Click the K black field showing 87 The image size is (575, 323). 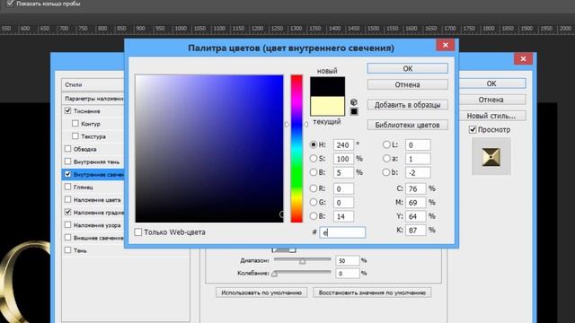(415, 231)
